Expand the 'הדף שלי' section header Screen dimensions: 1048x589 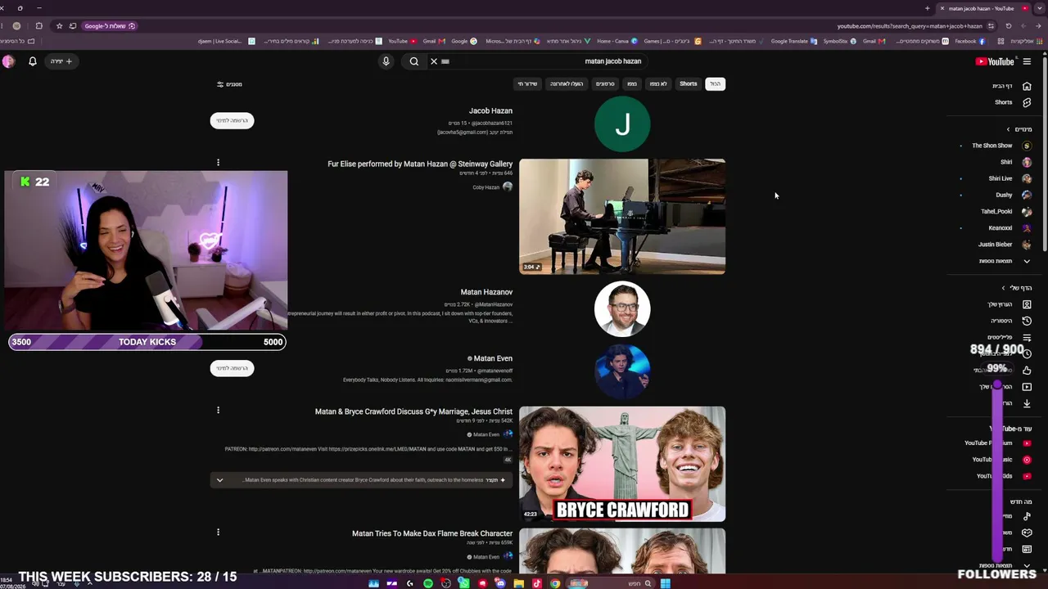click(x=1016, y=288)
